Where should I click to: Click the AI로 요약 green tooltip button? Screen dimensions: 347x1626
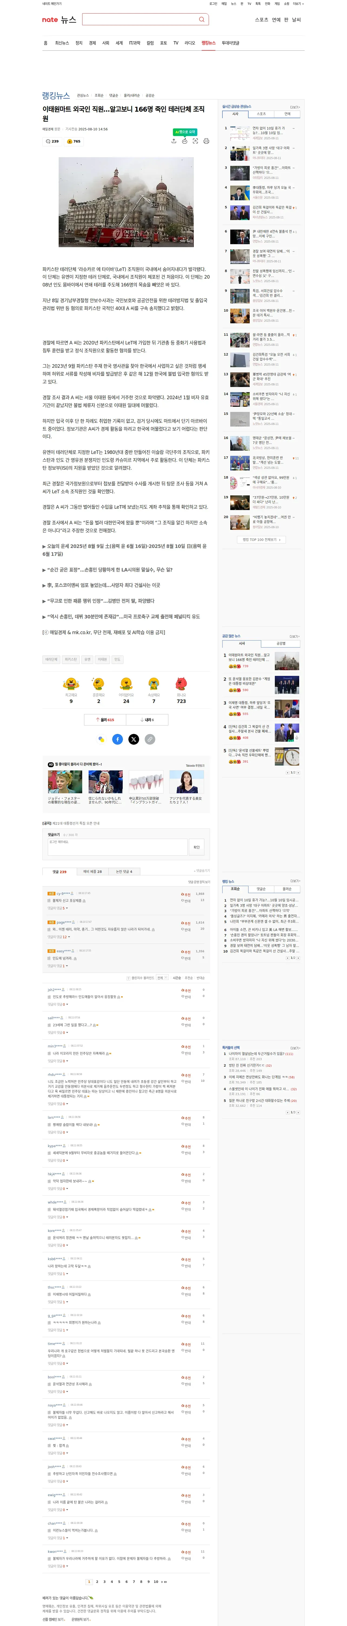186,132
